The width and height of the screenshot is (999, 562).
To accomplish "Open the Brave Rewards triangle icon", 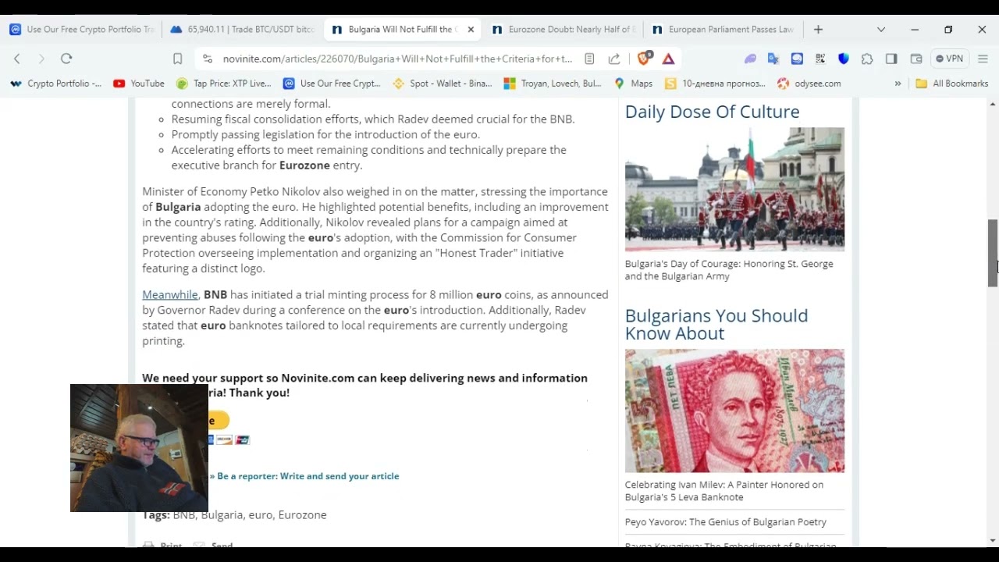I will (668, 59).
